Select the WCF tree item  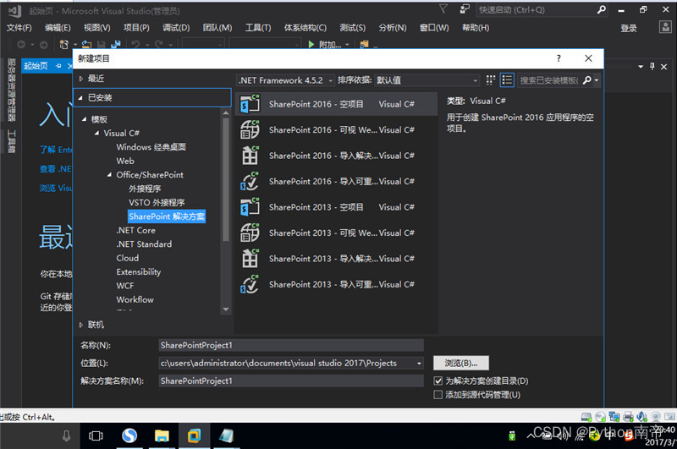tap(124, 286)
